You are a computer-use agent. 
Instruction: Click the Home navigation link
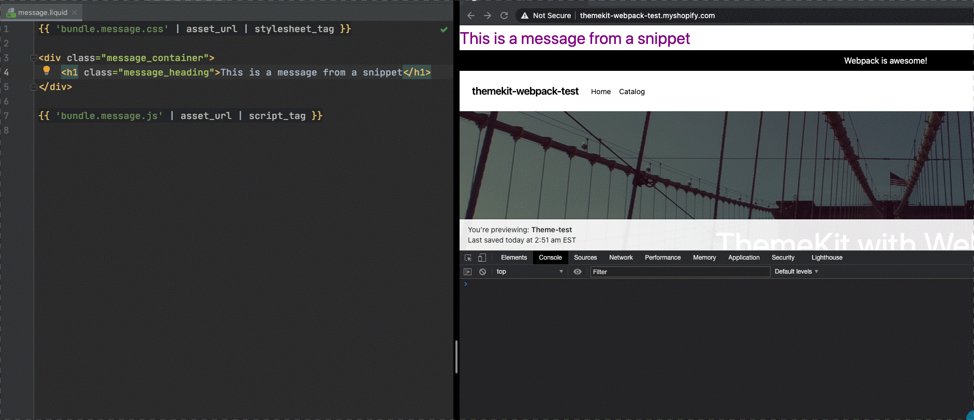tap(601, 92)
